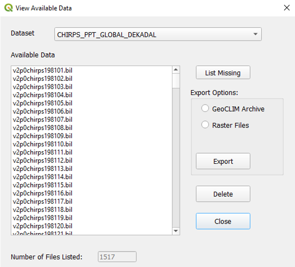Viewport: 295px width, 267px height.
Task: Close the View Available Data dialog window
Action: (287, 8)
